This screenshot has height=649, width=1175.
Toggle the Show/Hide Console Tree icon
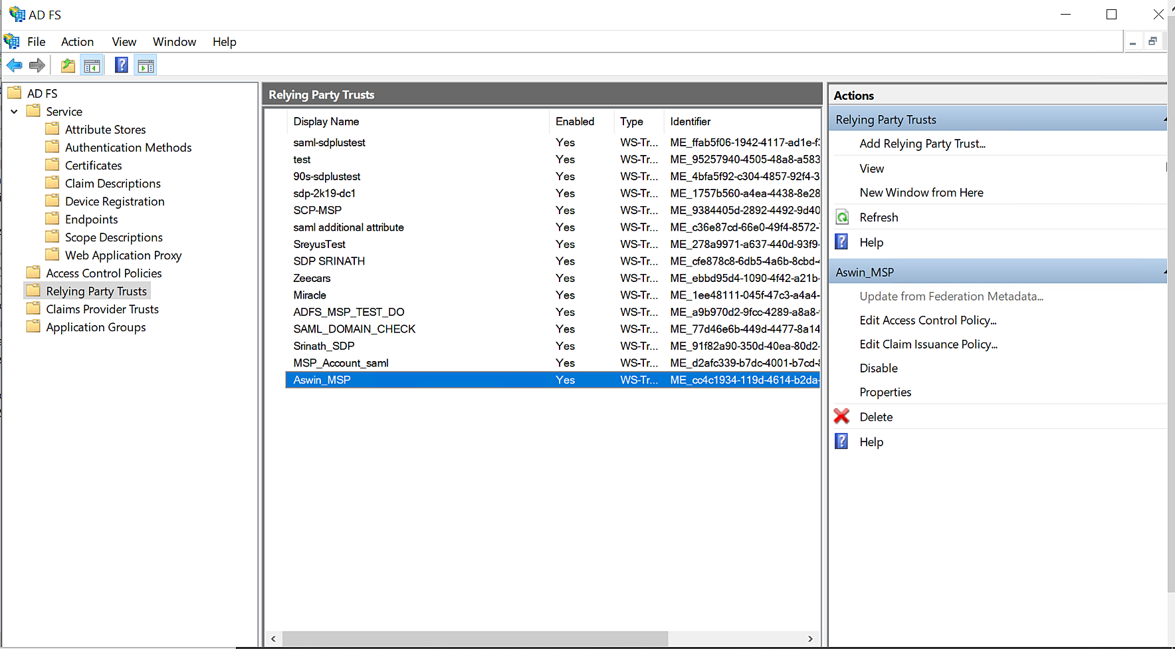coord(92,65)
